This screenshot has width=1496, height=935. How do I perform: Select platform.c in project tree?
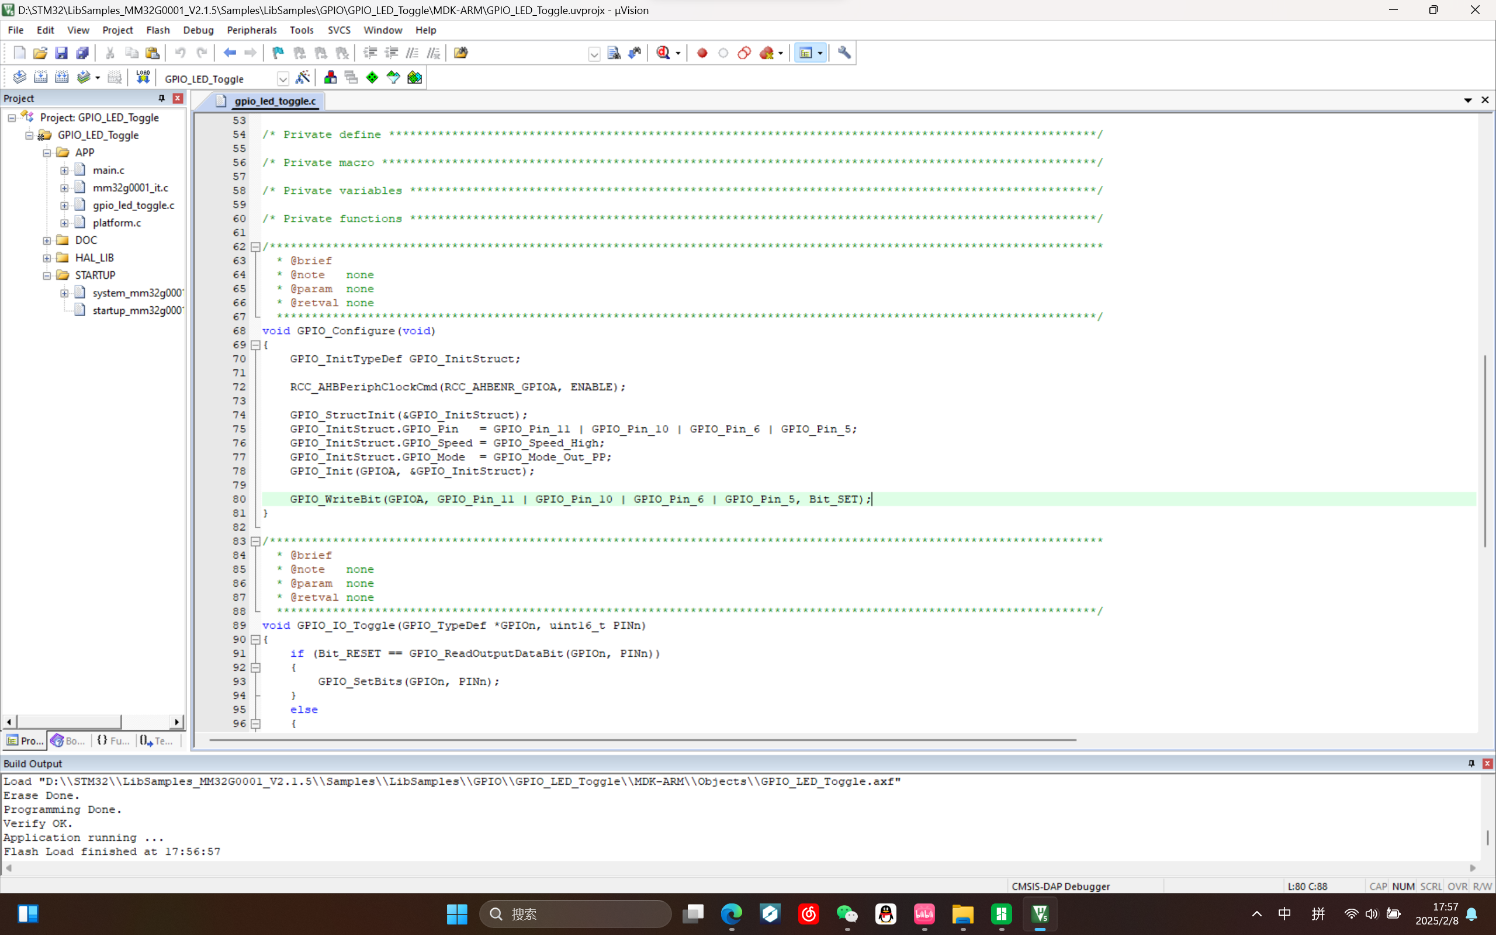(117, 223)
